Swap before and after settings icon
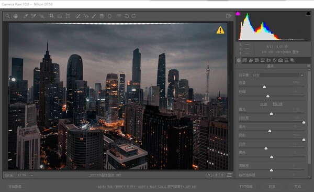The height and width of the screenshot is (192, 314). [216, 175]
